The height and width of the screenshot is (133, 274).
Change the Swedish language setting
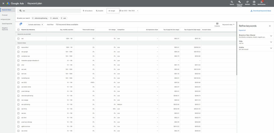100,11
